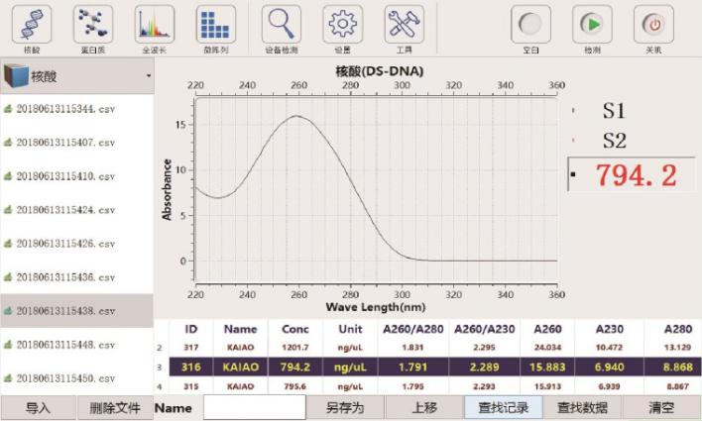702x421 pixels.
Task: Click the A260 column header
Action: point(547,329)
